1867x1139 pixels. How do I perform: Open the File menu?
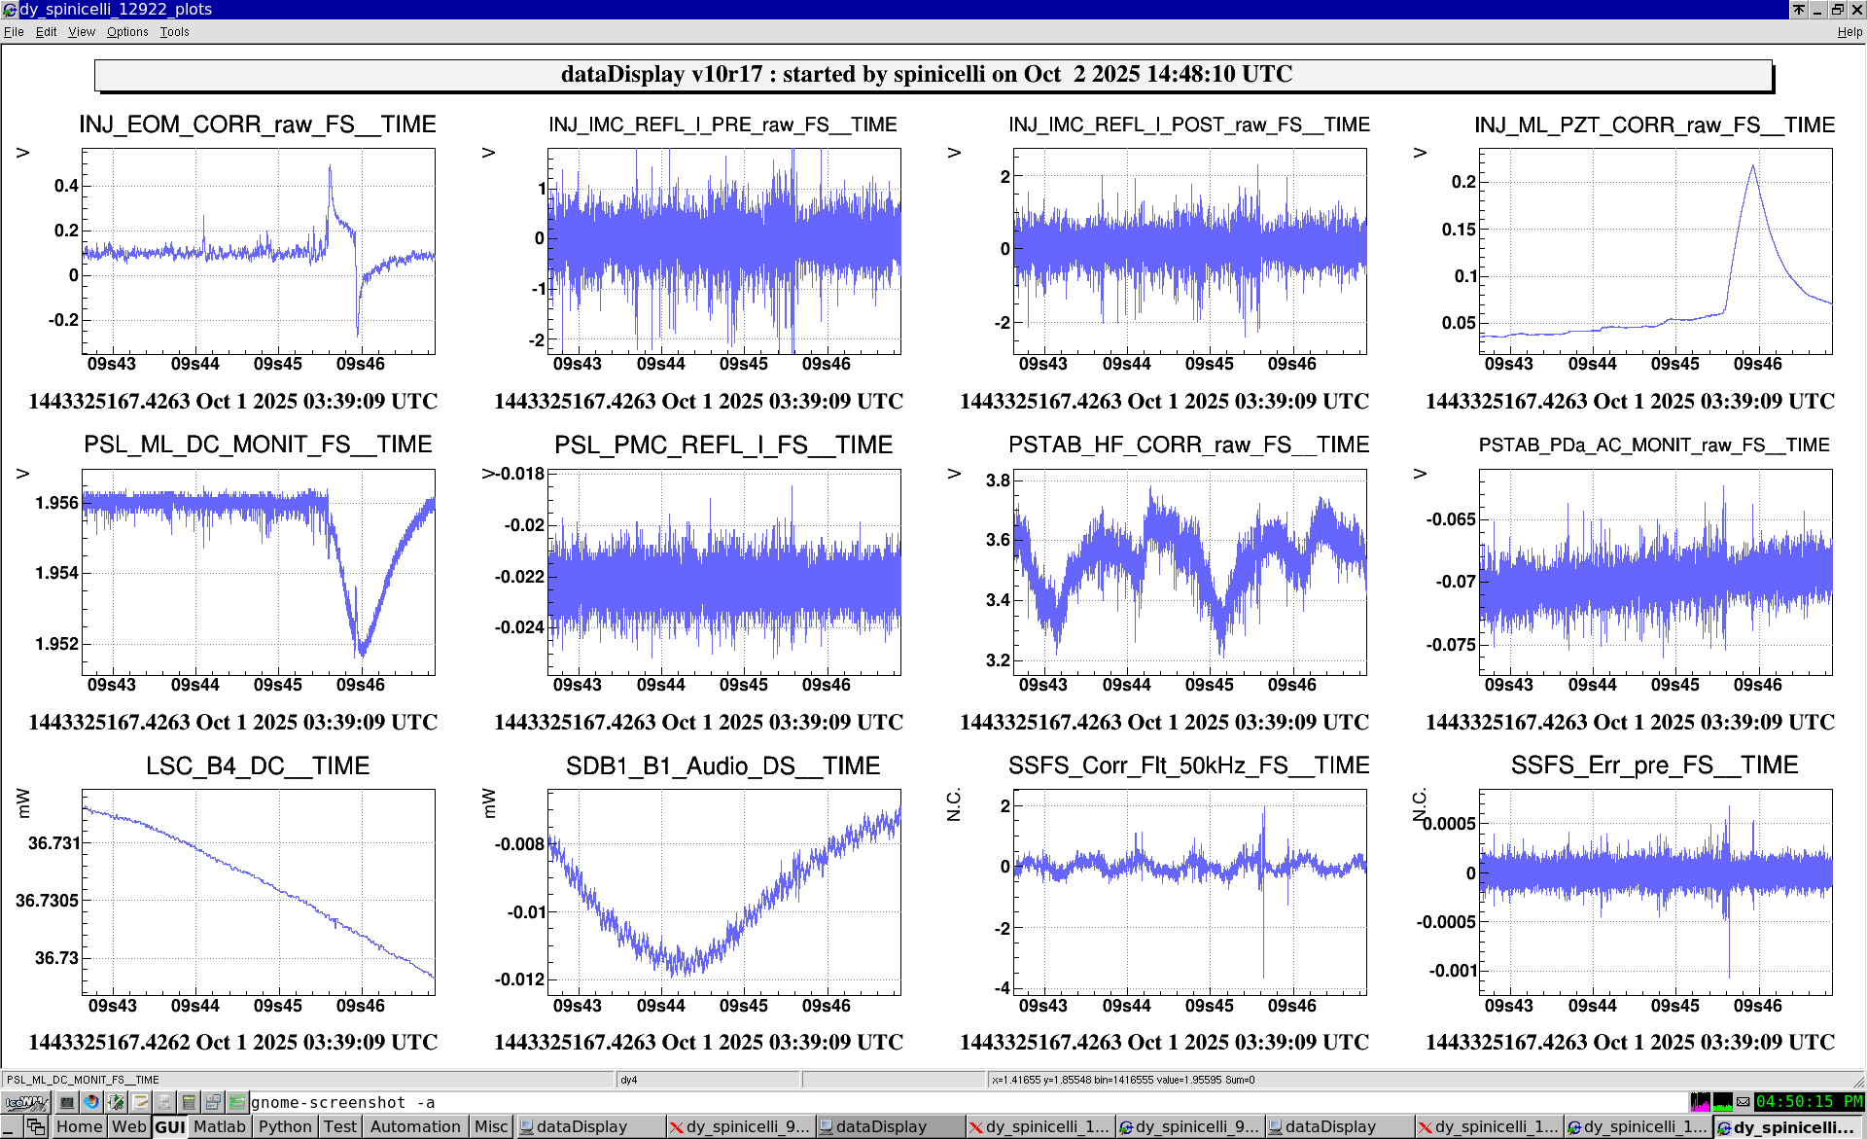pyautogui.click(x=14, y=32)
